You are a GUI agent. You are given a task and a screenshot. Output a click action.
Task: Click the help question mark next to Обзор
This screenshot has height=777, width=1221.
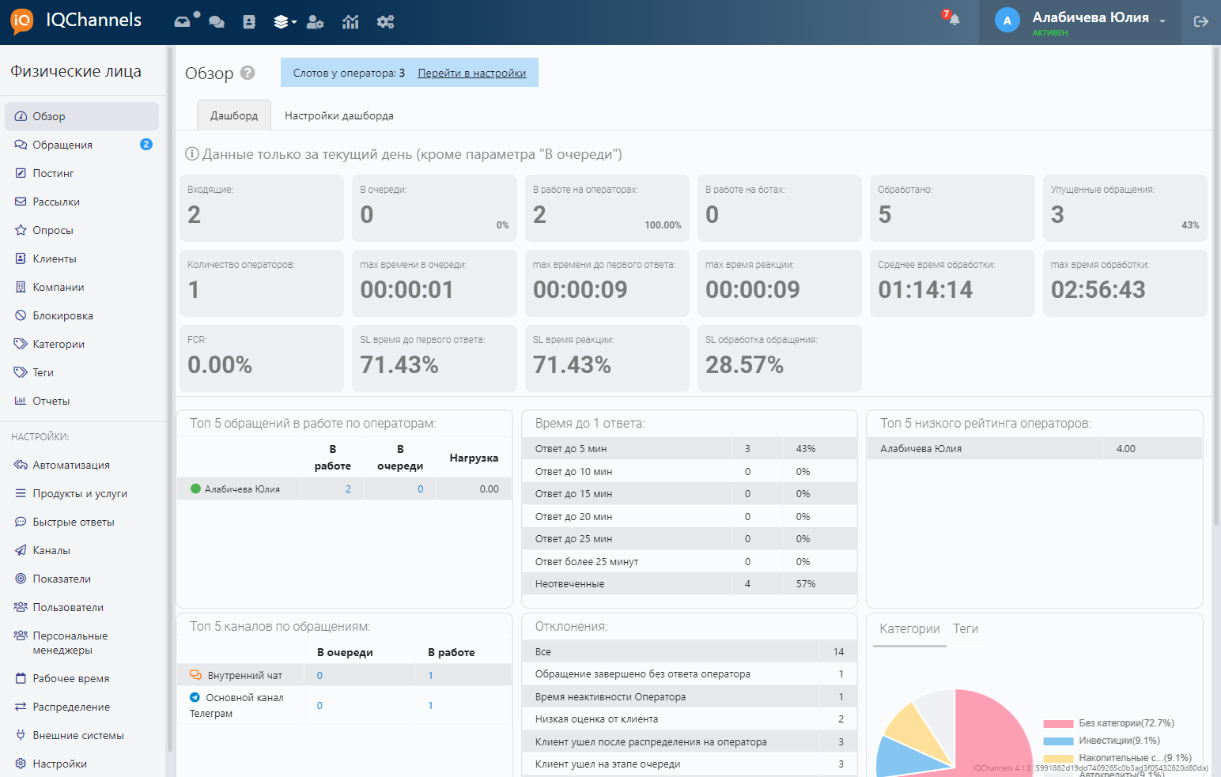(x=248, y=73)
